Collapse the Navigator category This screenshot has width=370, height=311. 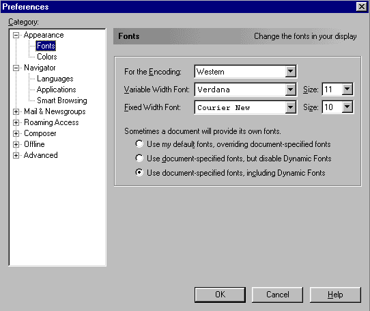tap(16, 68)
